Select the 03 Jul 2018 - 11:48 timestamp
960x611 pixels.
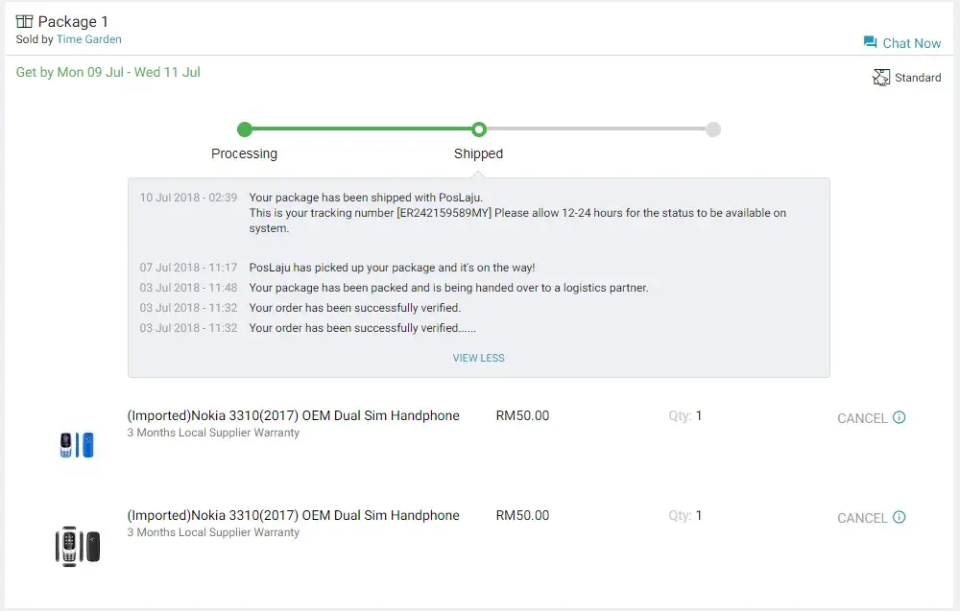click(188, 288)
